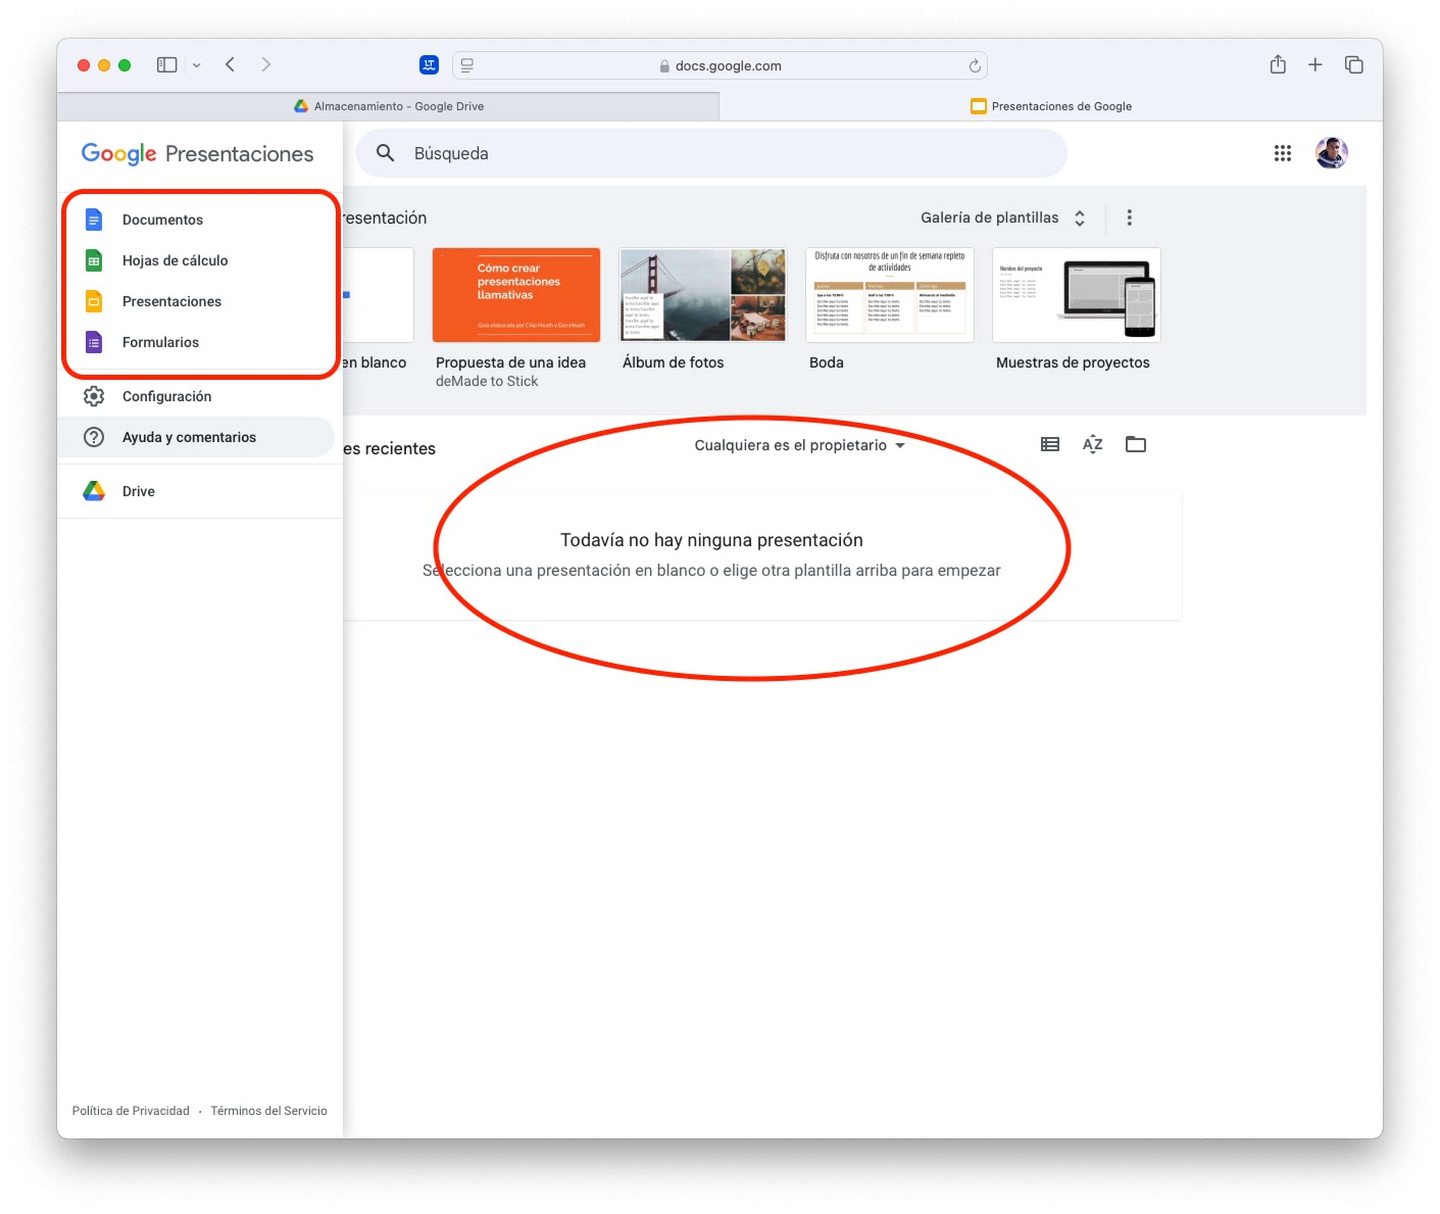
Task: Click the purple Formularios icon
Action: 94,342
